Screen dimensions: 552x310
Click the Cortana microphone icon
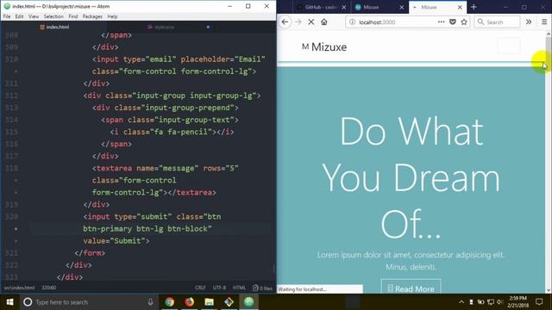click(150, 302)
